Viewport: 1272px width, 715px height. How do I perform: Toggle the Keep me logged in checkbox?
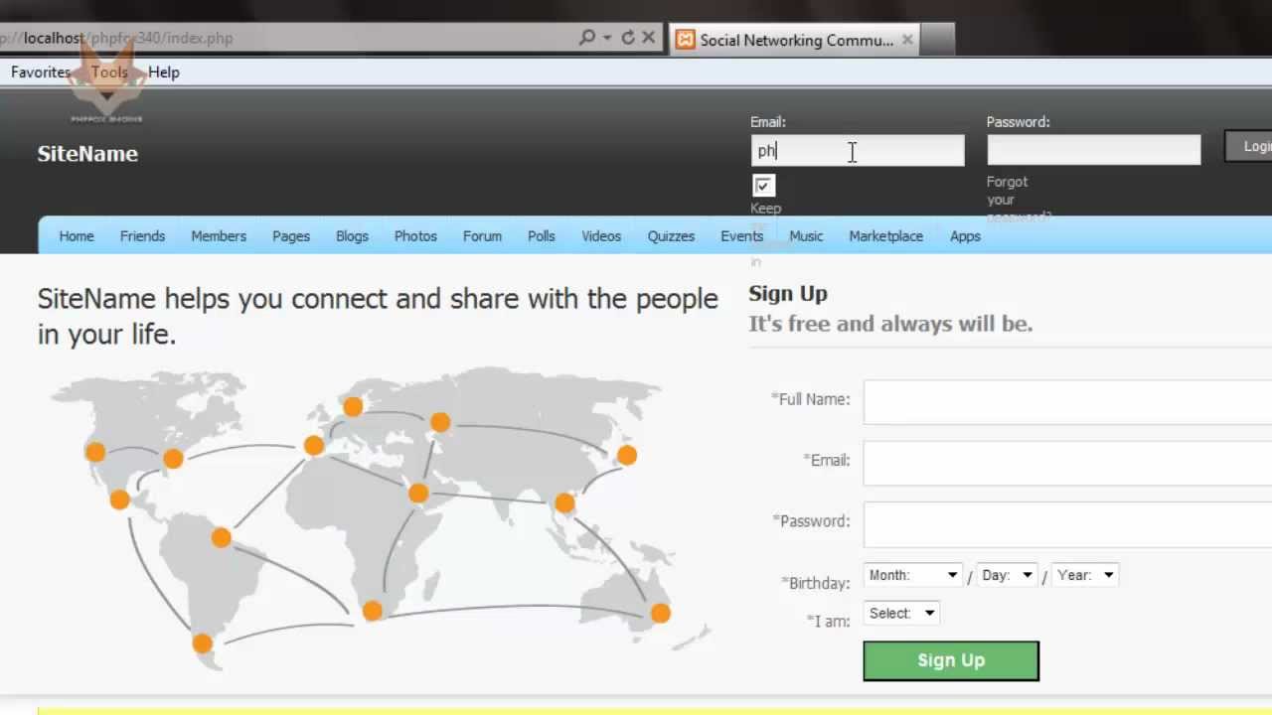(x=763, y=186)
